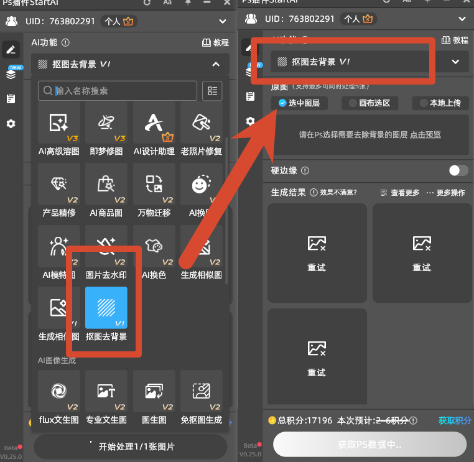Open document icon in right panel sidebar
The height and width of the screenshot is (462, 474).
tap(250, 96)
